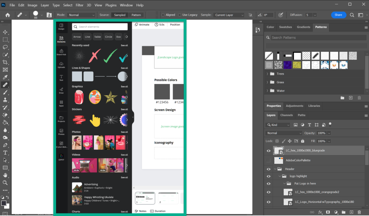This screenshot has height=216, width=369.
Task: Click the Animate button in Canva
Action: 142,25
